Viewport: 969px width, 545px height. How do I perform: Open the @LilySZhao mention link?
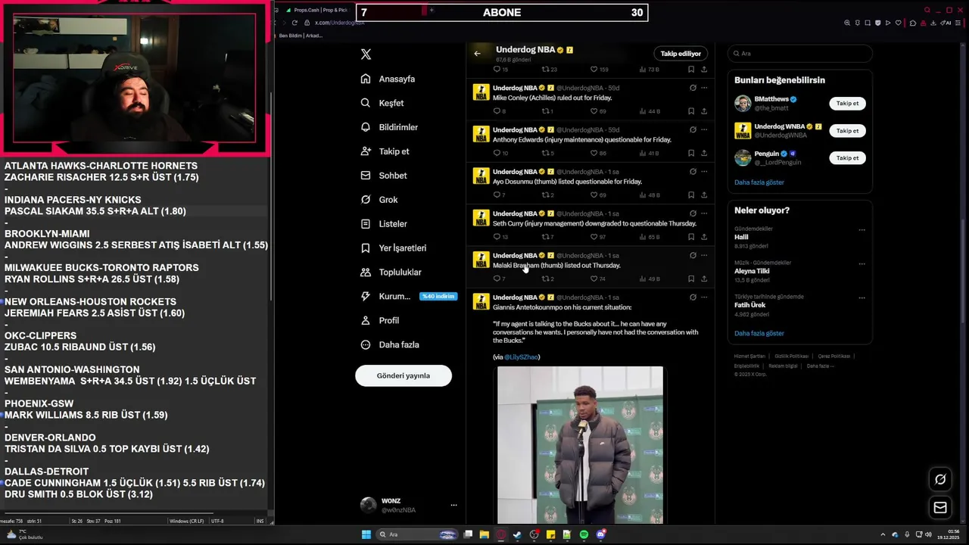coord(522,357)
